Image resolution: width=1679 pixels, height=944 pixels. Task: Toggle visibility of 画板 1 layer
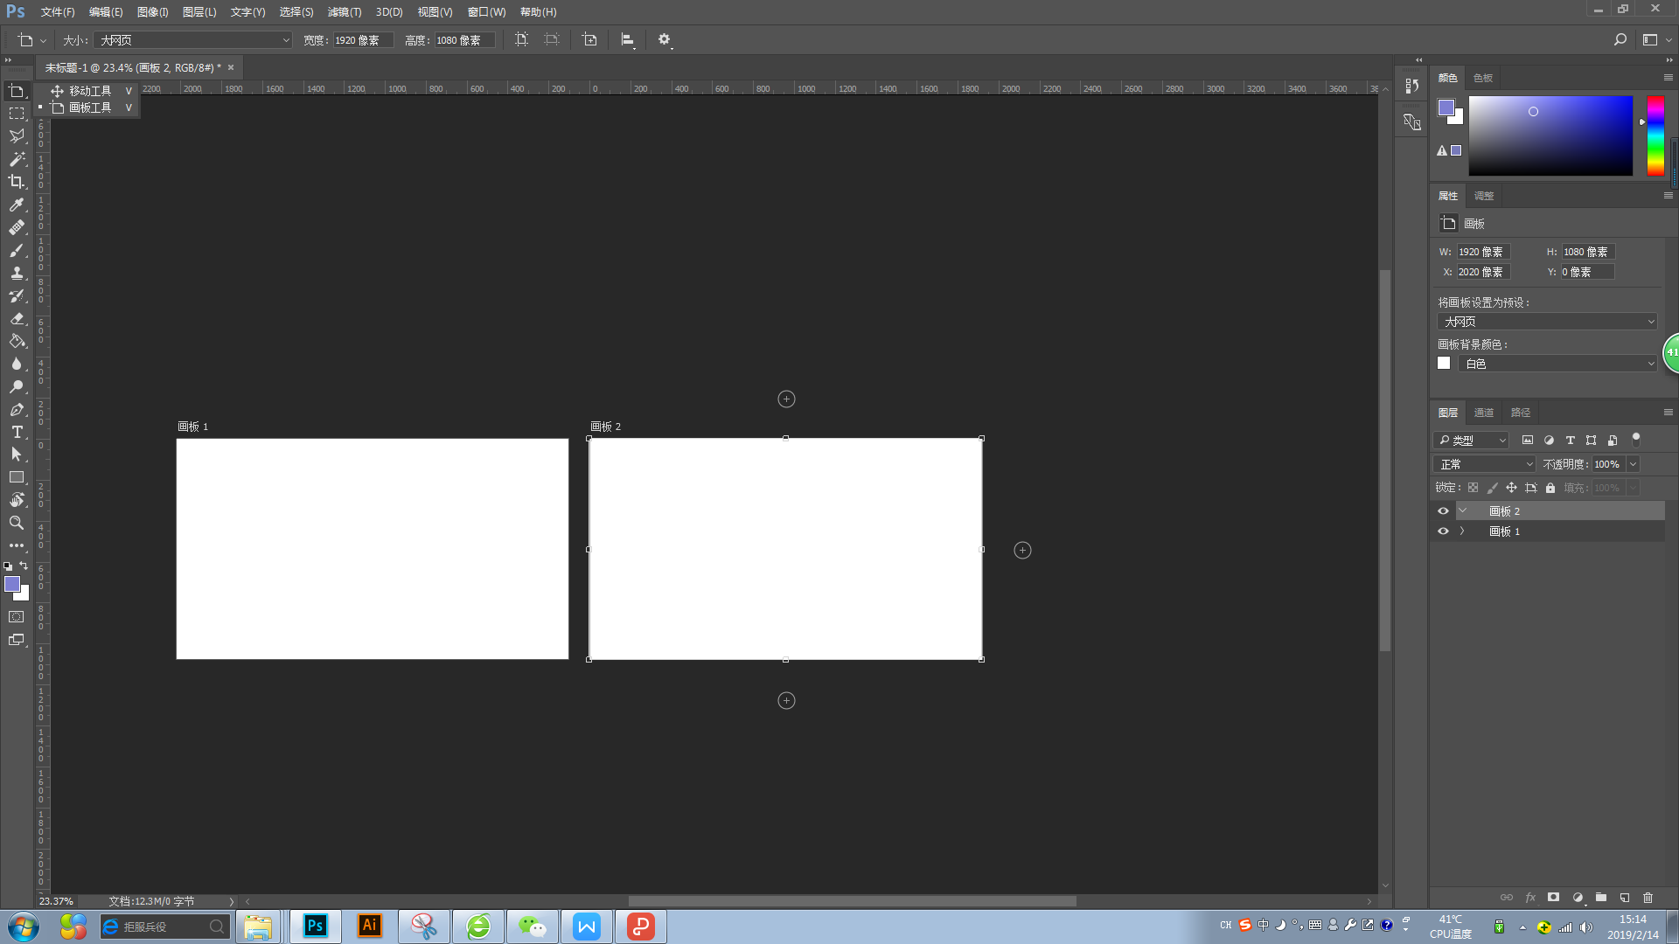tap(1443, 531)
